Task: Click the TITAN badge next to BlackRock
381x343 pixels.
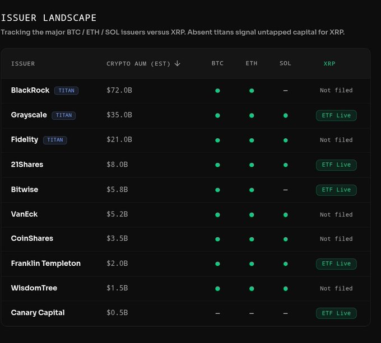Action: (66, 91)
